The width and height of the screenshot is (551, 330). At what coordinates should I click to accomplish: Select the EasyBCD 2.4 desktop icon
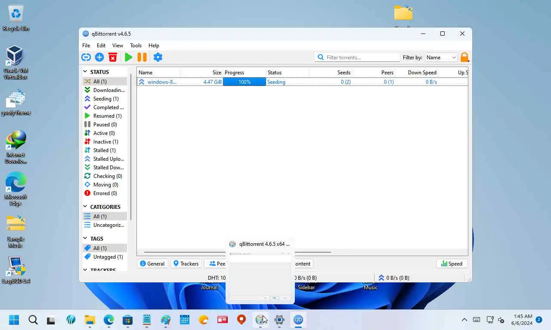16,270
